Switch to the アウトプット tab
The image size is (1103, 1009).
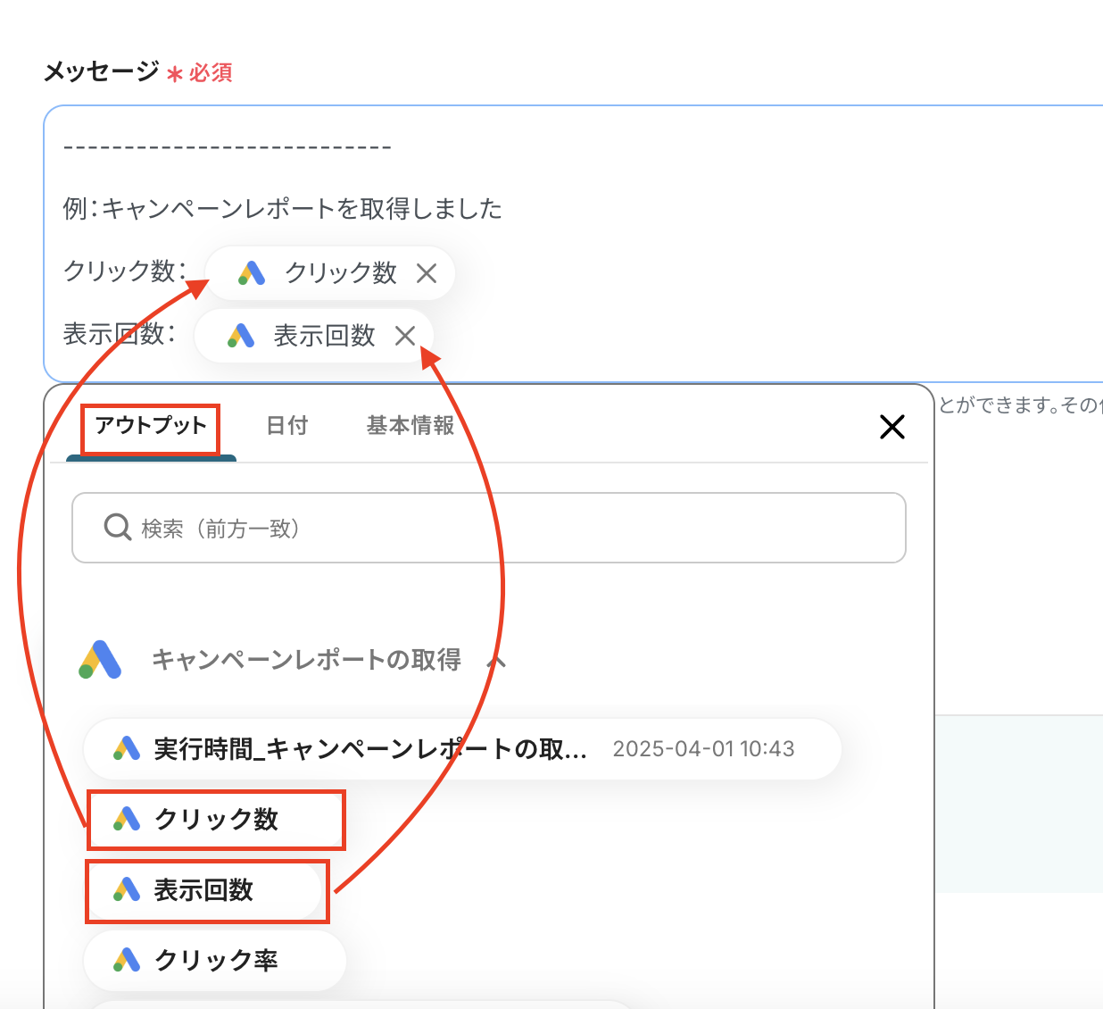[151, 426]
